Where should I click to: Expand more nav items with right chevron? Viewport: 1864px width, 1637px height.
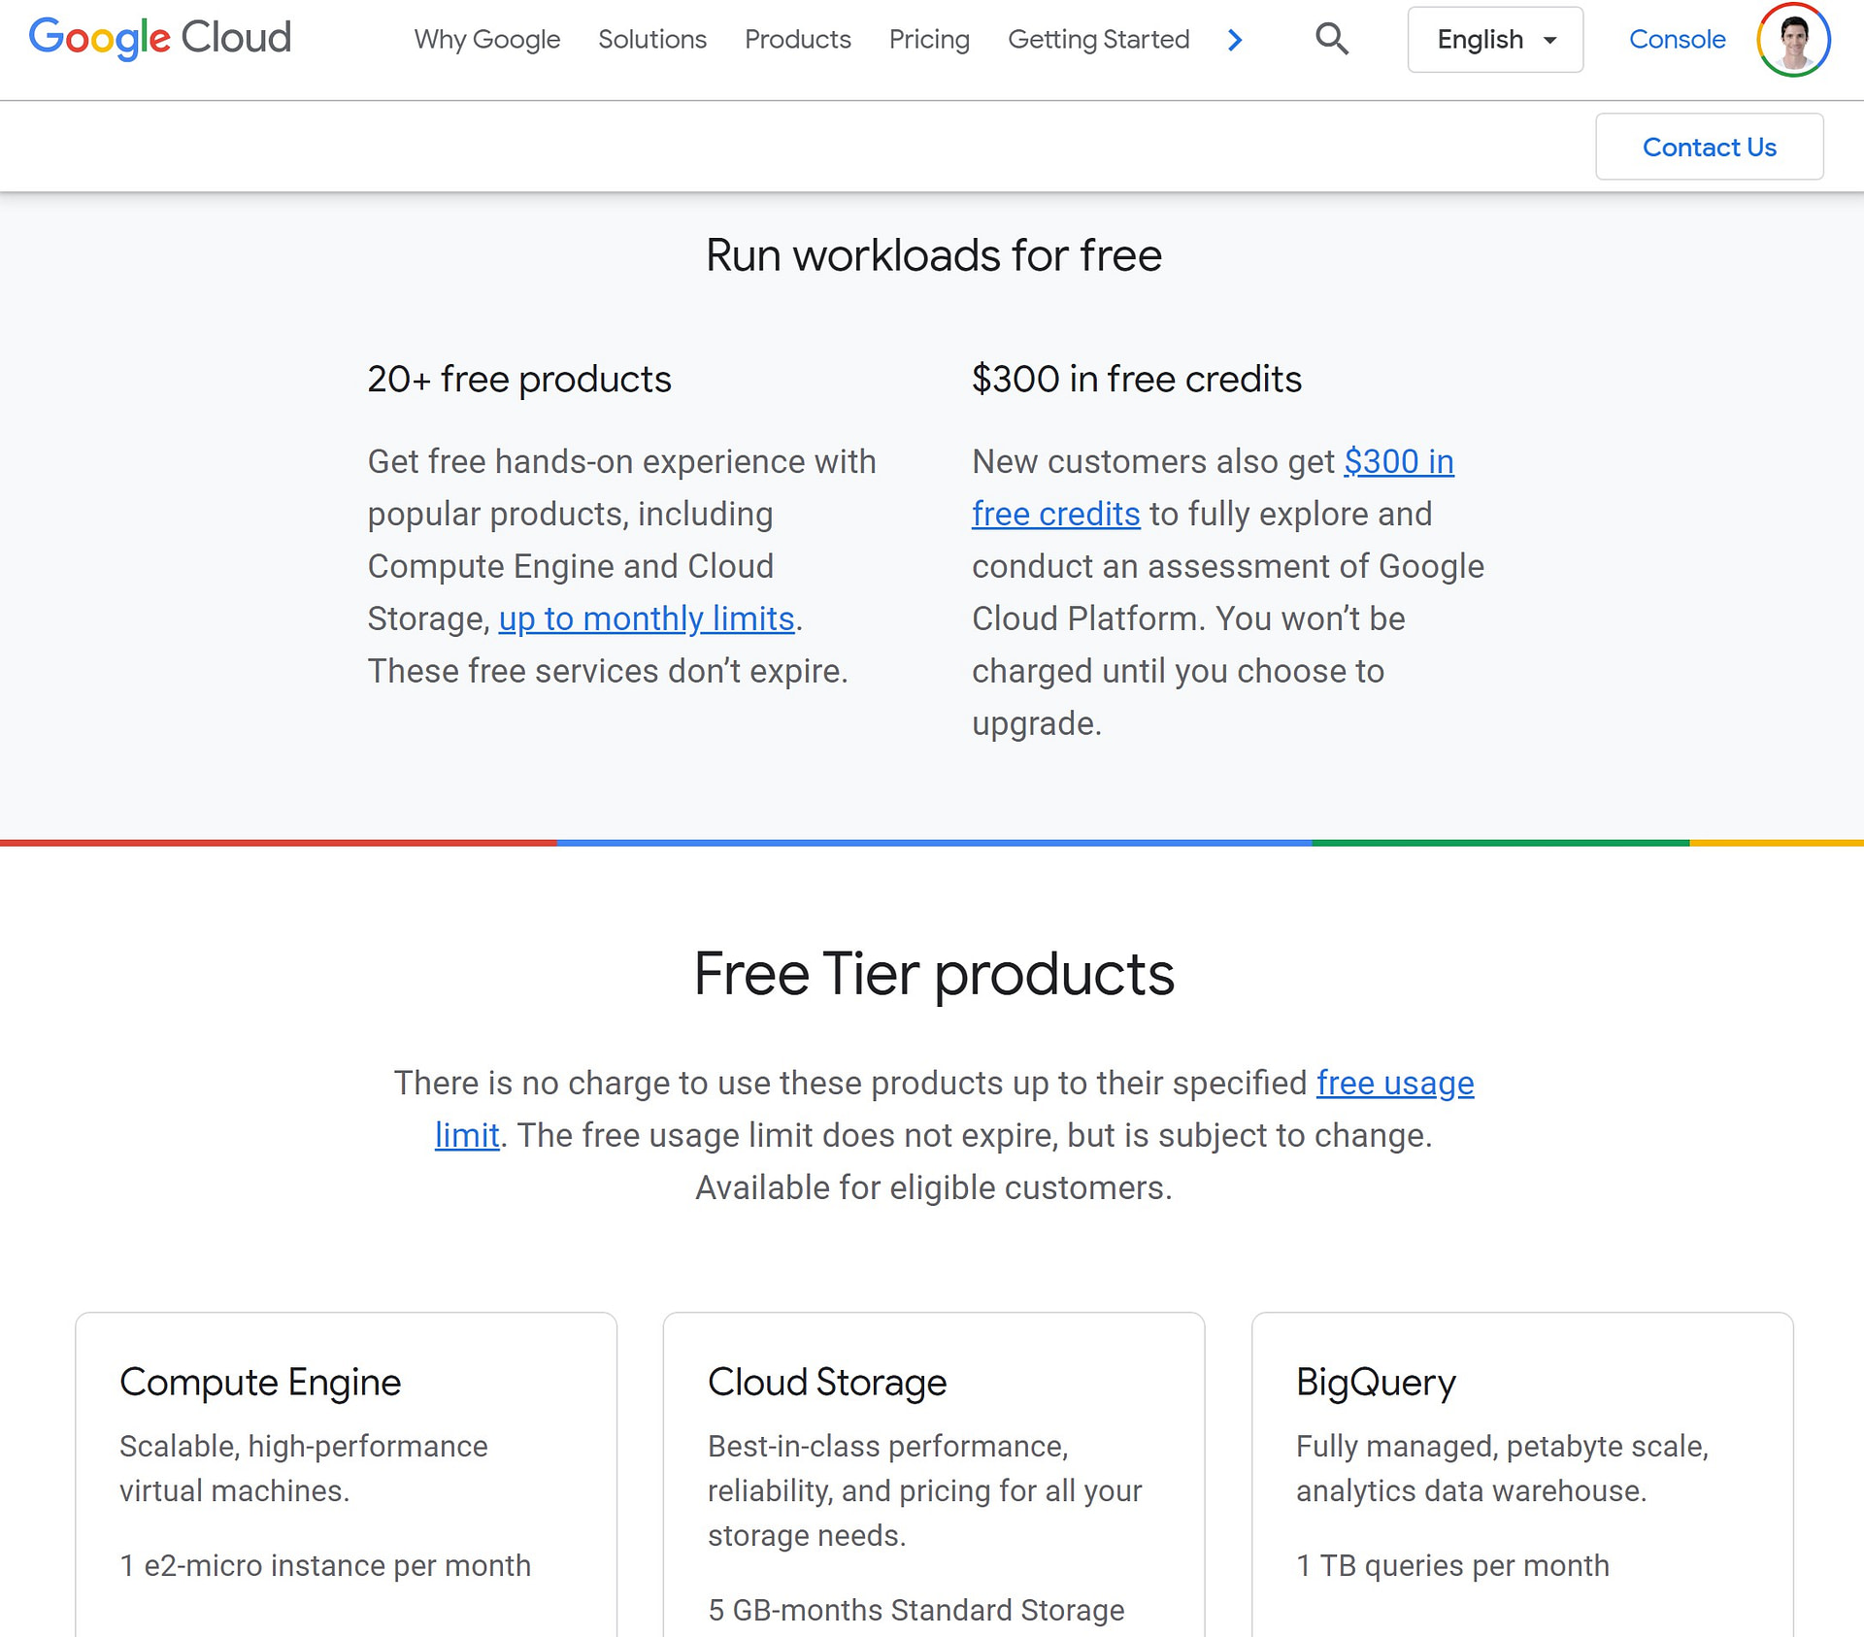coord(1235,40)
